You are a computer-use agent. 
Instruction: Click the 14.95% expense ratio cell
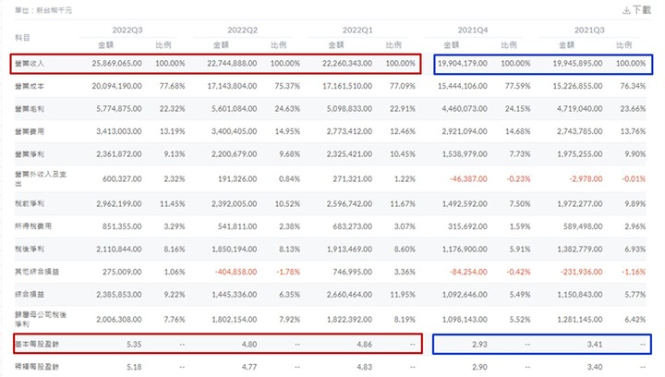point(287,131)
